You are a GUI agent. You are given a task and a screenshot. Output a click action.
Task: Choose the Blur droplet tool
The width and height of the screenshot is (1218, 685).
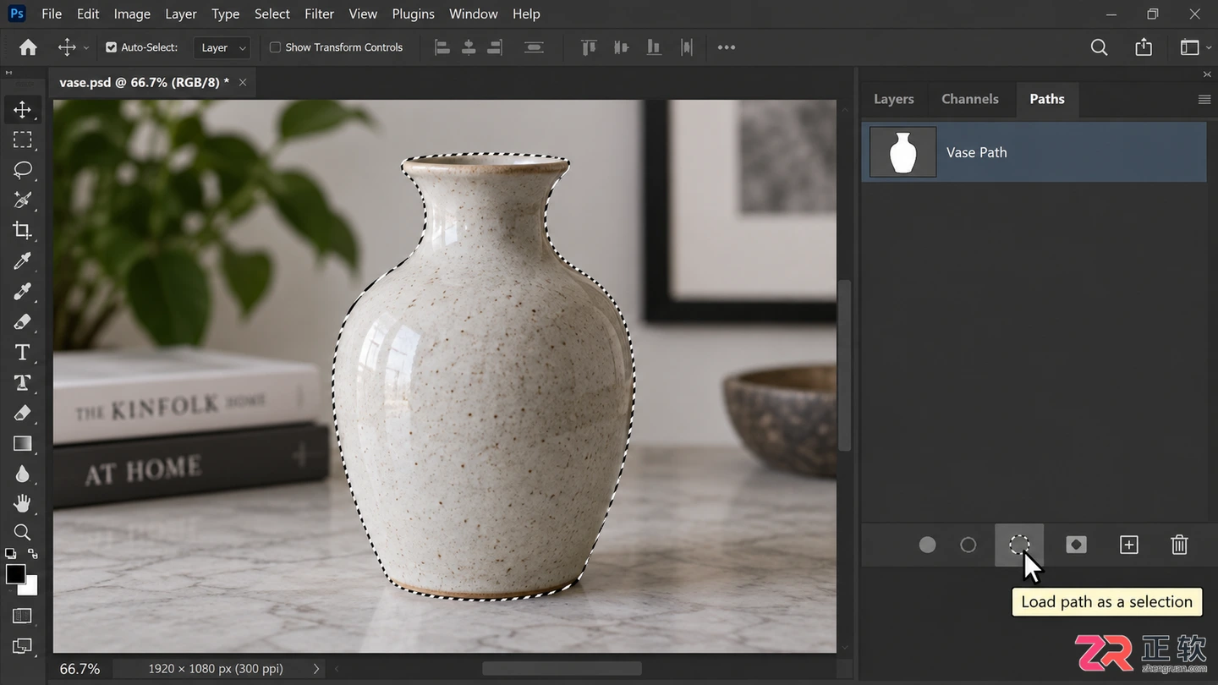tap(23, 474)
